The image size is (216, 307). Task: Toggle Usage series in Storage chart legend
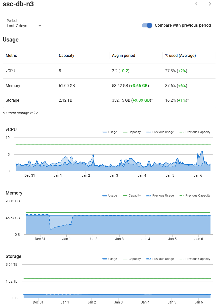(110, 259)
